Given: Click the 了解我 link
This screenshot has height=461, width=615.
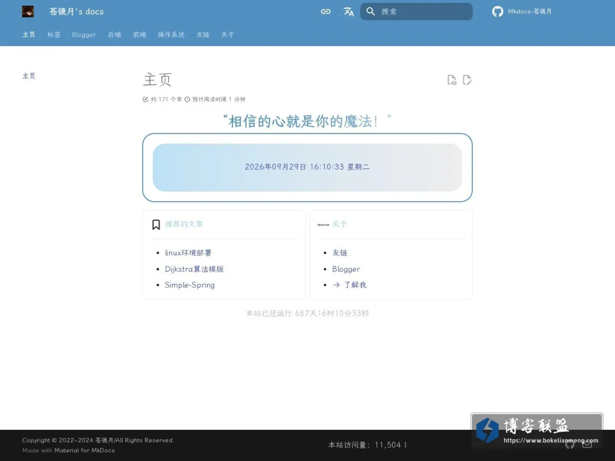Looking at the screenshot, I should tap(350, 285).
